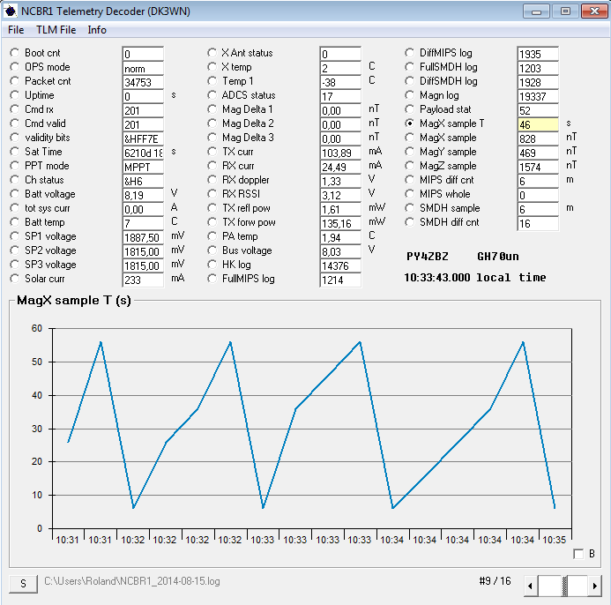Select the Solar curr radio button
The image size is (611, 605).
point(15,279)
